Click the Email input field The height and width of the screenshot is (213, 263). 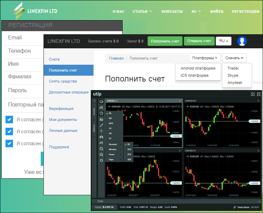coord(24,38)
